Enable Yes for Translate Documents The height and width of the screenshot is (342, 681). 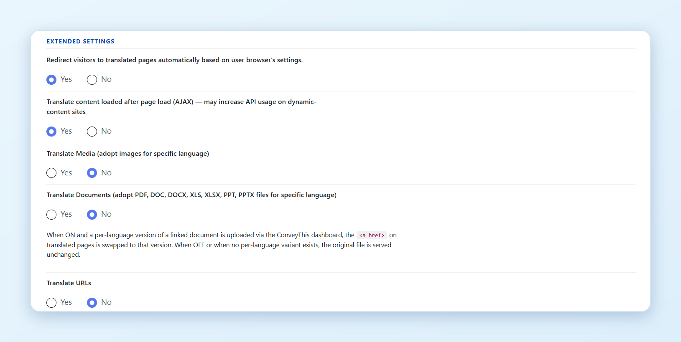pos(51,214)
